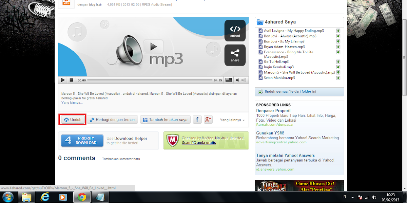Open the Denpasar Properti sponsored link

[x=273, y=111]
